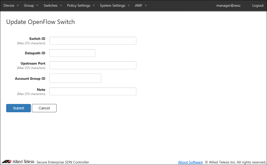Focus the Switch ID text field
Image resolution: width=267 pixels, height=165 pixels.
click(x=93, y=41)
